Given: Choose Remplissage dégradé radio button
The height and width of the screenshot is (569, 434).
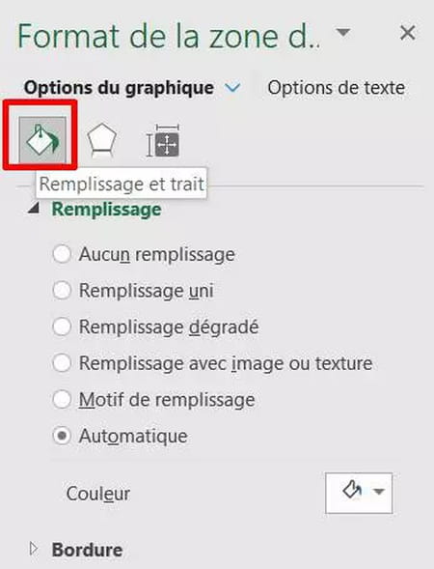Looking at the screenshot, I should pyautogui.click(x=62, y=327).
